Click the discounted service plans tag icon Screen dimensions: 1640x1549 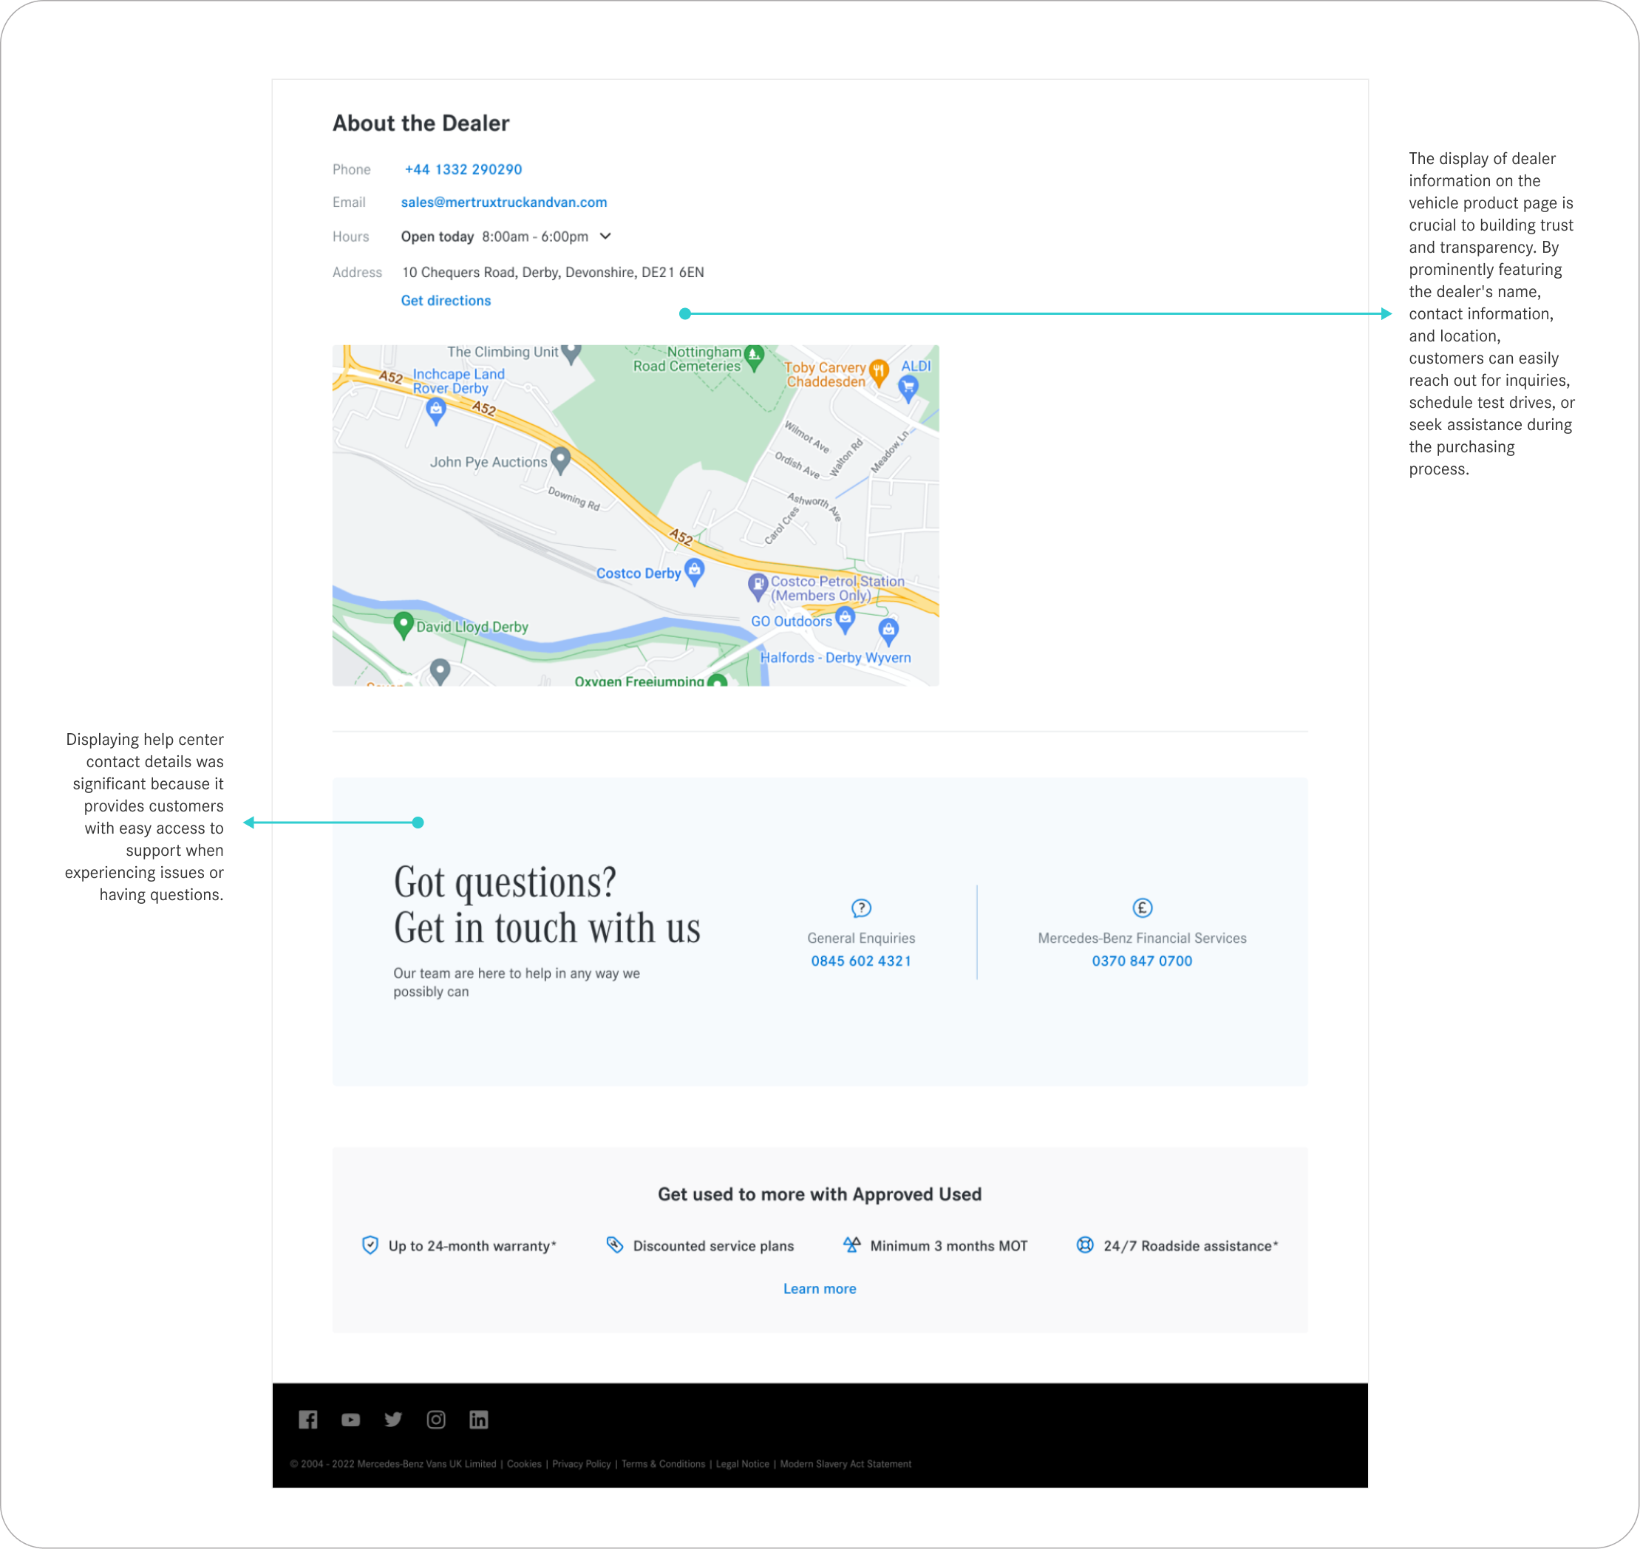pyautogui.click(x=615, y=1245)
